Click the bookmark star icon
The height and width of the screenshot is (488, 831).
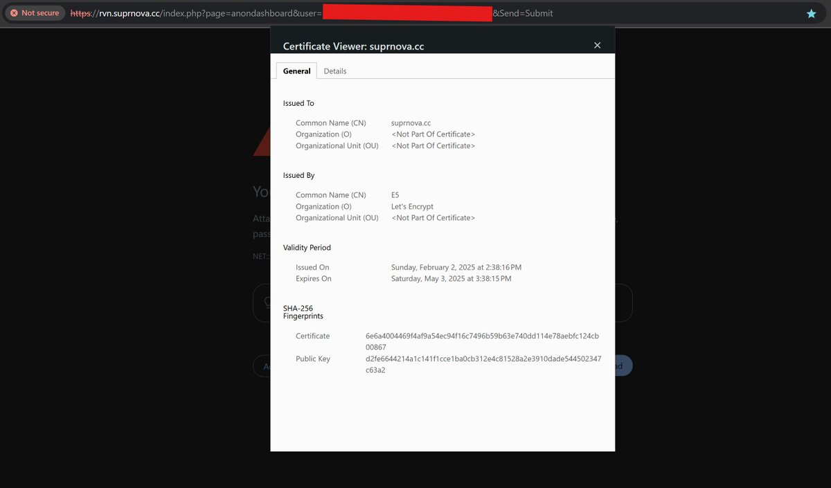tap(811, 13)
